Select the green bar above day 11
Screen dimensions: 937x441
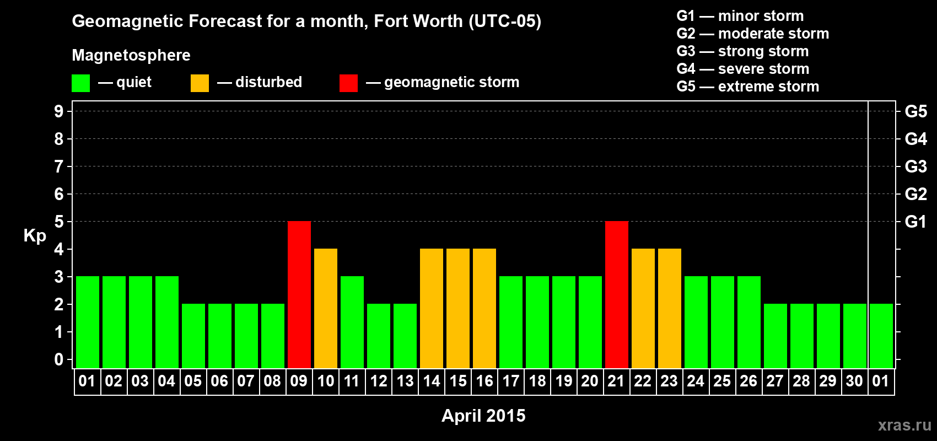click(x=352, y=322)
